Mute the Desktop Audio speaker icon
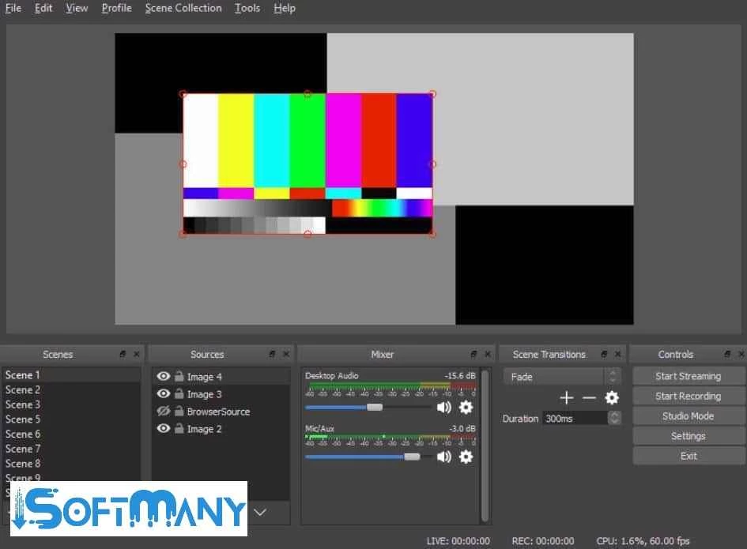Image resolution: width=747 pixels, height=549 pixels. pos(443,408)
